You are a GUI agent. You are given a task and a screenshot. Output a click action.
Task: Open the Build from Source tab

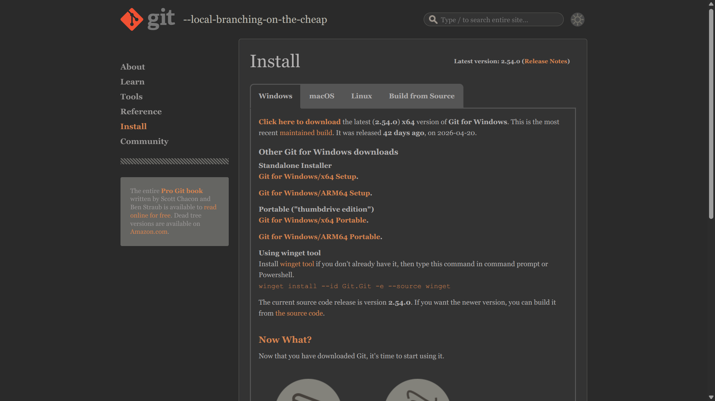point(422,96)
